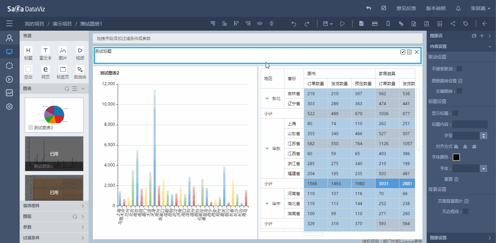The height and width of the screenshot is (243, 496).
Task: Click the check icon on the title block
Action: [403, 52]
